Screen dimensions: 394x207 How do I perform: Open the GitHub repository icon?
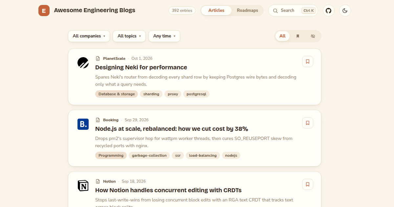[x=329, y=11]
